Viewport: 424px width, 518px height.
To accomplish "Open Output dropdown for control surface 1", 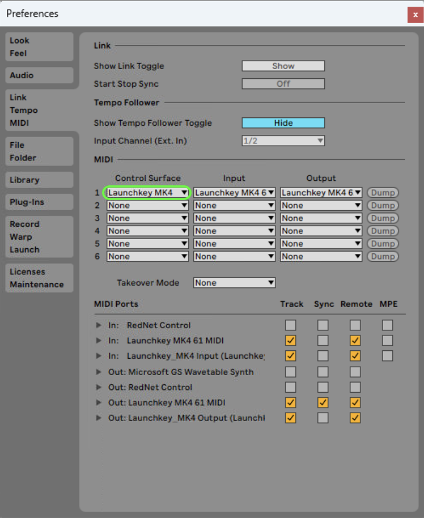I will pos(321,193).
